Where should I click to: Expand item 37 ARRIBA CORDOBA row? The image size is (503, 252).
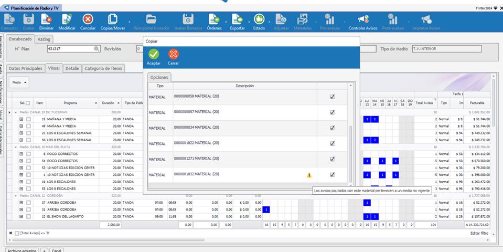(22, 203)
